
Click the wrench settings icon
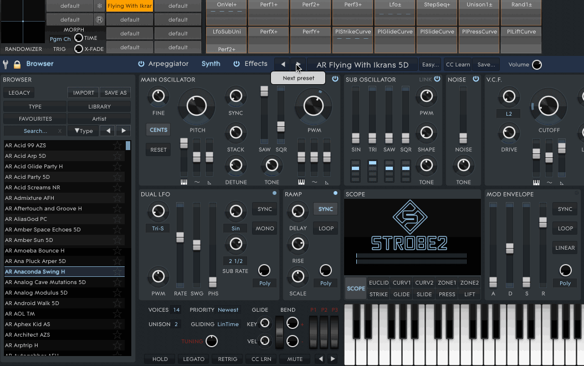pyautogui.click(x=6, y=64)
